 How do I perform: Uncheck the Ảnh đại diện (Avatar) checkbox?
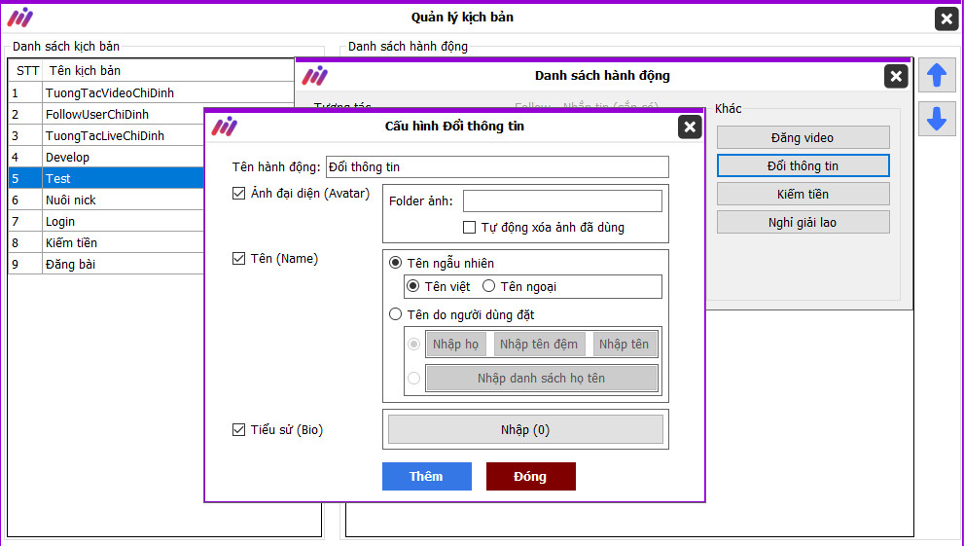click(239, 194)
